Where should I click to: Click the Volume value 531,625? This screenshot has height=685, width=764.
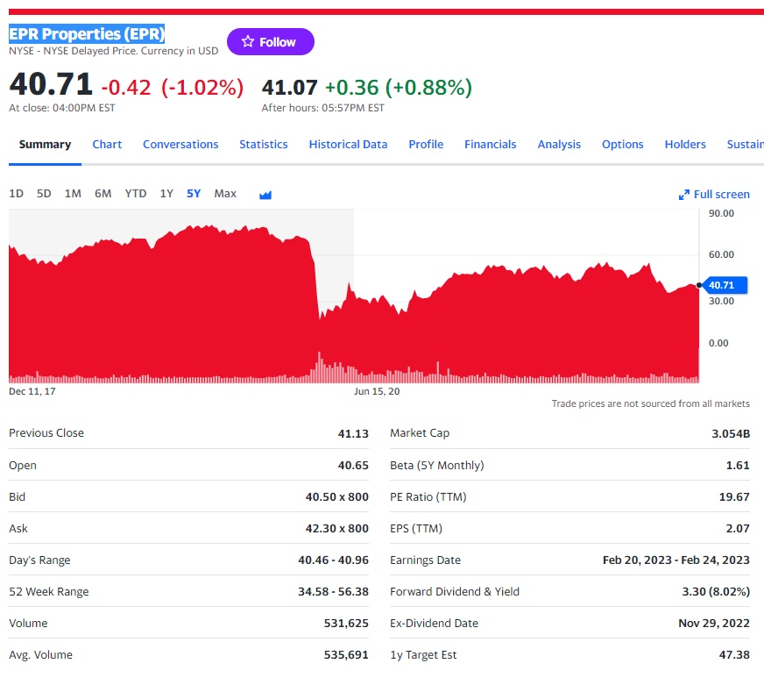346,624
